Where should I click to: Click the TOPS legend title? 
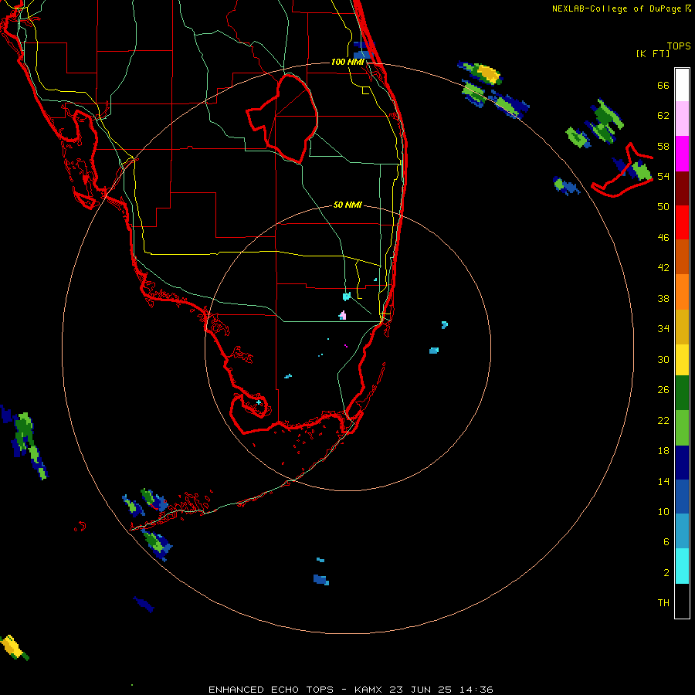click(679, 46)
